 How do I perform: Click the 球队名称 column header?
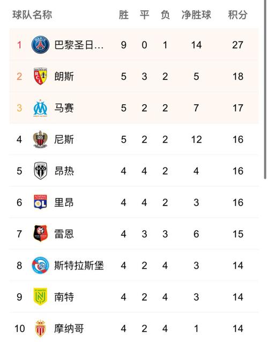[x=32, y=15]
